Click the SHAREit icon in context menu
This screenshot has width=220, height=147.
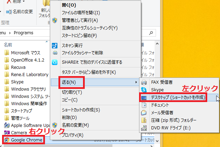55,62
